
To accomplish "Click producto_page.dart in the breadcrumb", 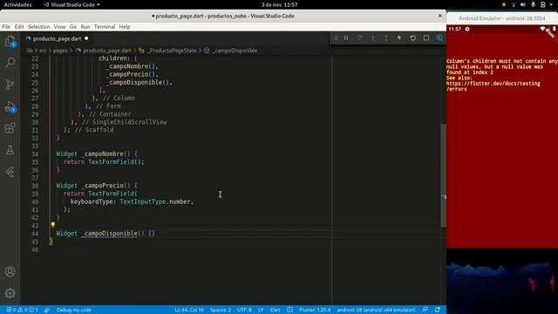I will [x=107, y=51].
